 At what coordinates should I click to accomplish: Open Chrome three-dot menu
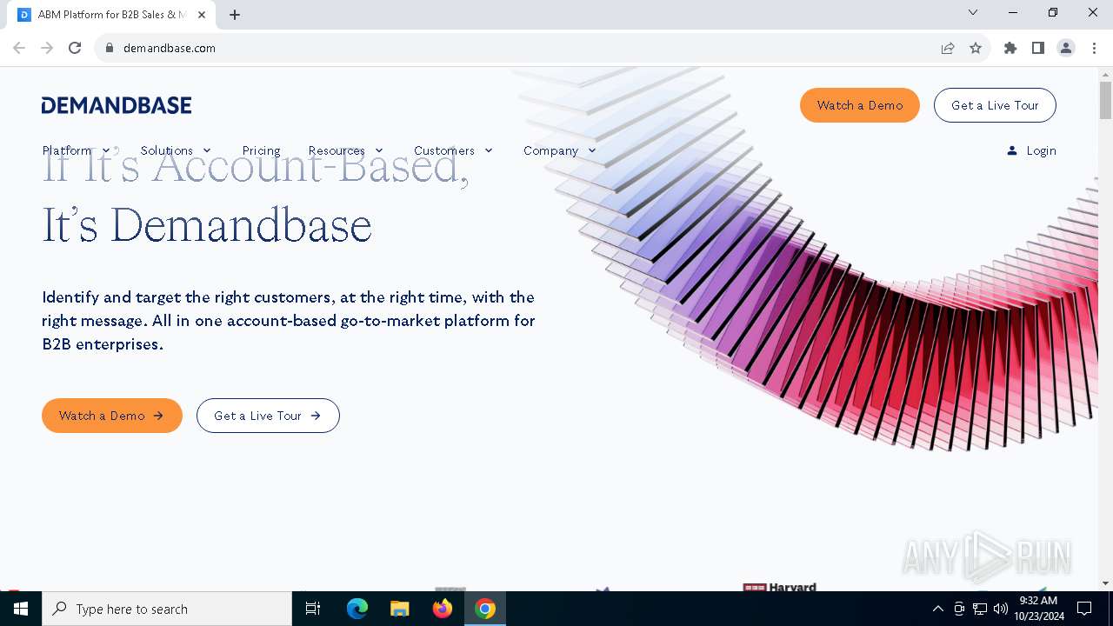coord(1094,48)
